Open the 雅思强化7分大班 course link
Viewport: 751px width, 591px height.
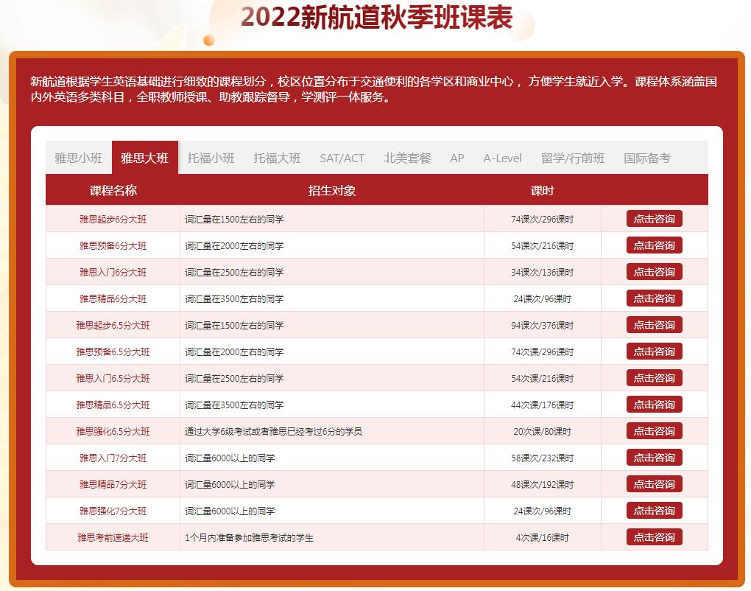click(x=113, y=511)
